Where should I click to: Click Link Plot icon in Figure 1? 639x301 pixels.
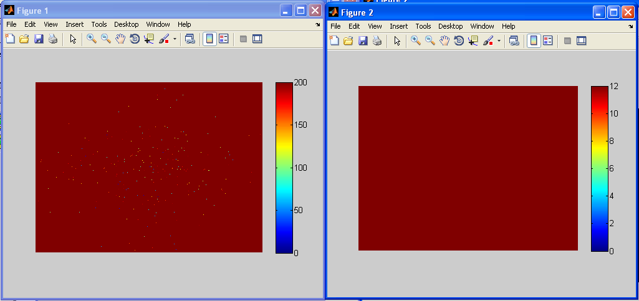pos(190,39)
